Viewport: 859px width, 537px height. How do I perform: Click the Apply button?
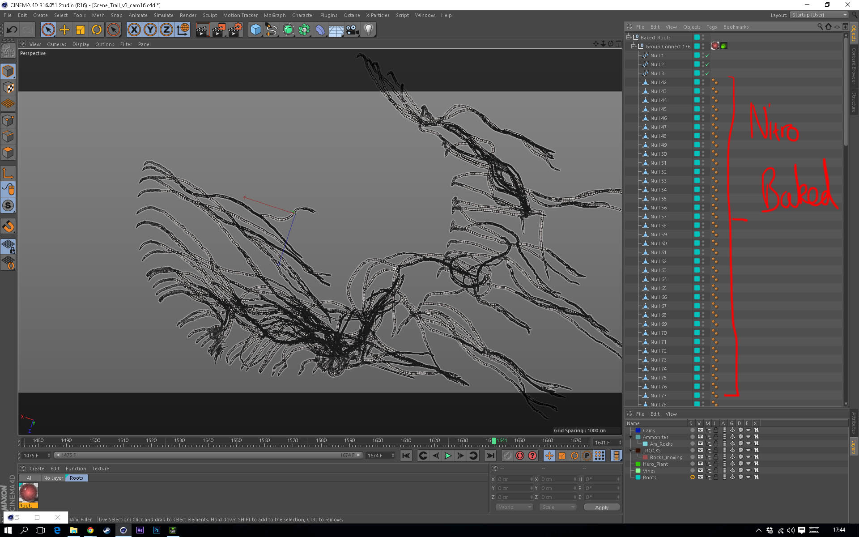coord(602,507)
